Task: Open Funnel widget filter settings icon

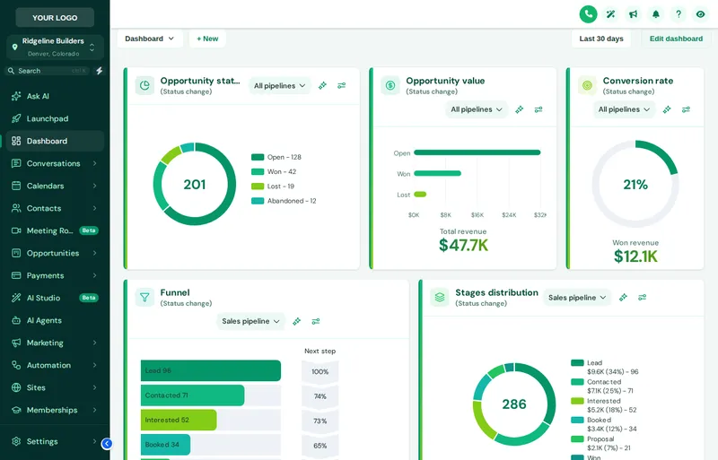Action: [316, 321]
